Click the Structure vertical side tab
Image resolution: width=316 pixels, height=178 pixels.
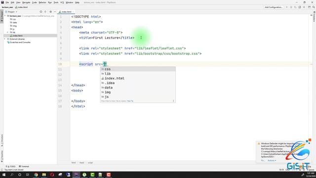tap(2, 140)
